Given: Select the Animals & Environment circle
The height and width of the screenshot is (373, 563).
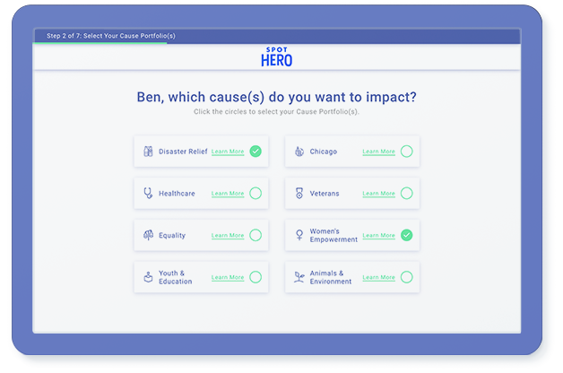Looking at the screenshot, I should pos(406,277).
